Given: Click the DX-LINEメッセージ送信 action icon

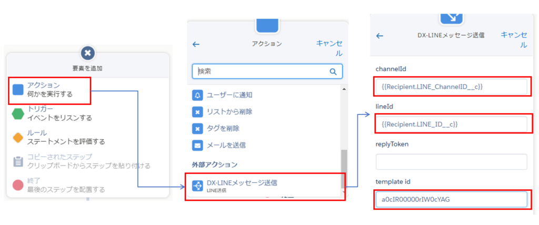Looking at the screenshot, I should tap(197, 185).
